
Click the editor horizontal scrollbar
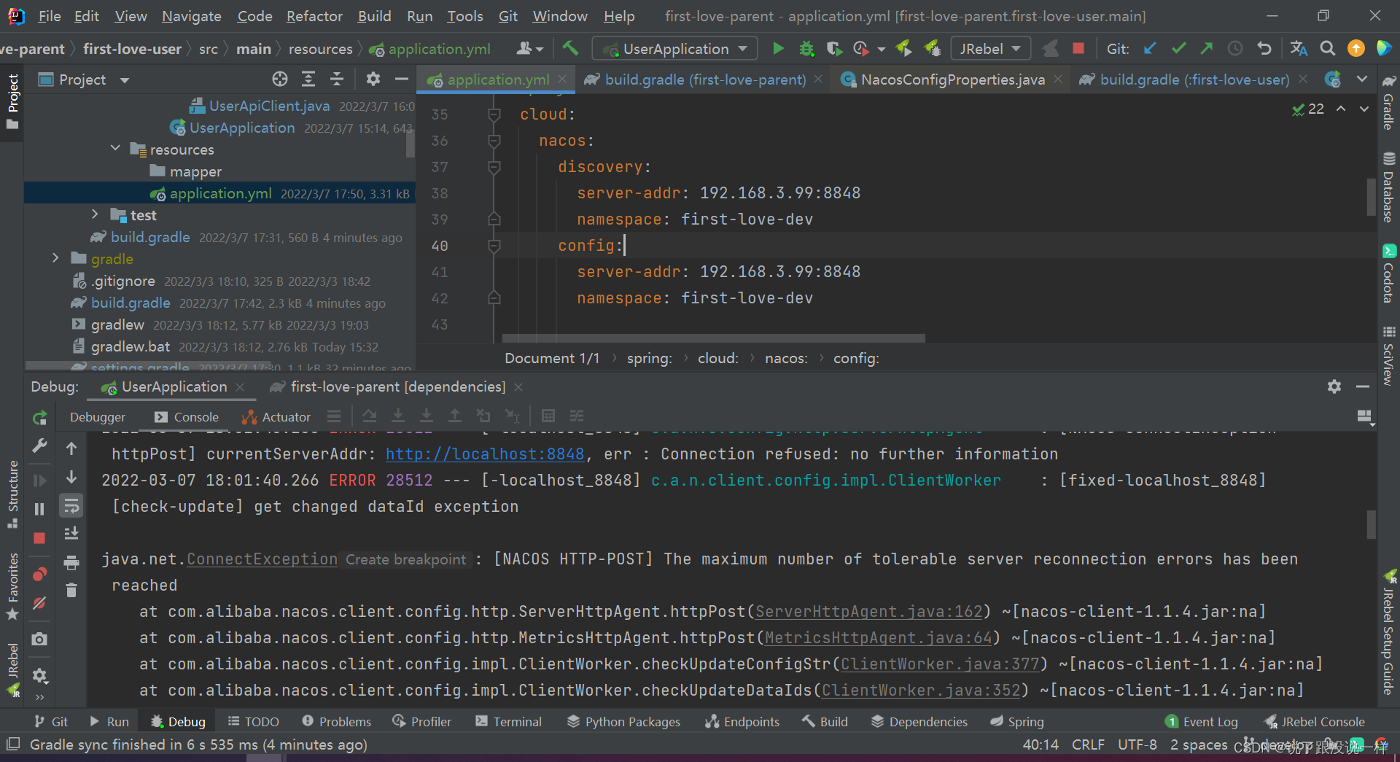713,338
